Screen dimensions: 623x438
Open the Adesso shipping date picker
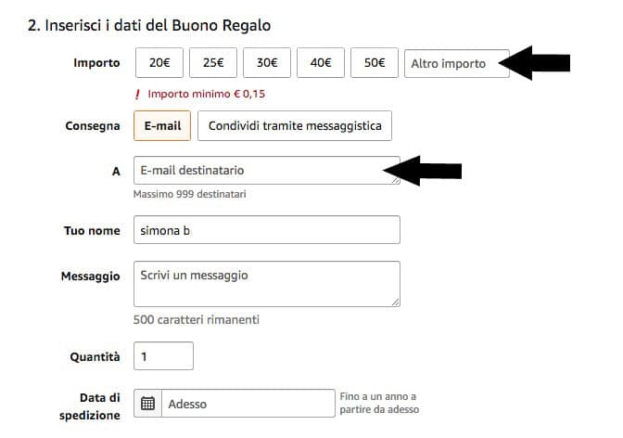[248, 404]
